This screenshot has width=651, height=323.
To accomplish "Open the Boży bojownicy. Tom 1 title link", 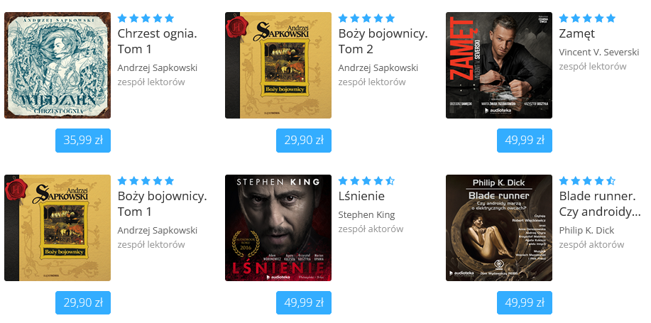I will 163,204.
